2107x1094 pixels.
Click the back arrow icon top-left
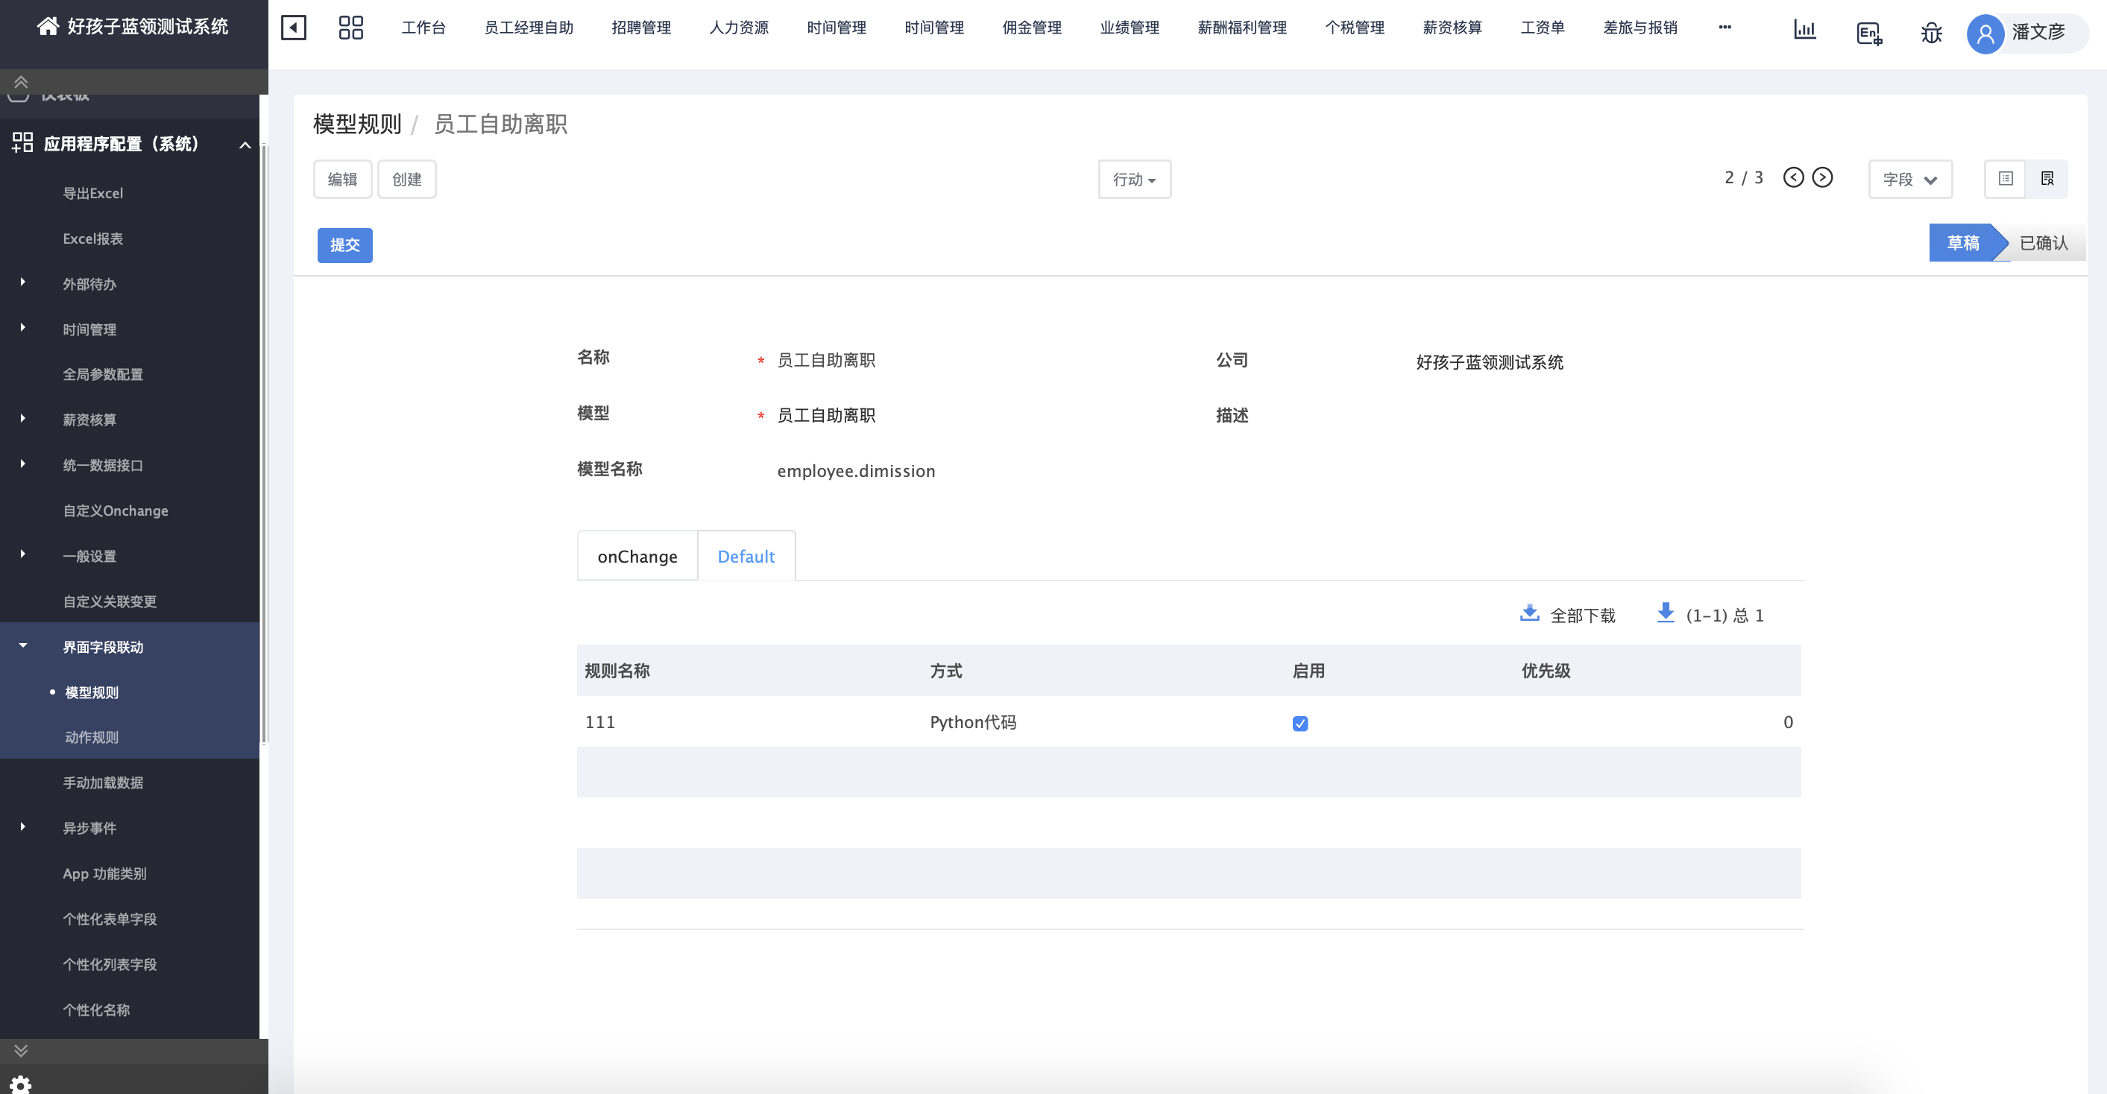(x=294, y=27)
